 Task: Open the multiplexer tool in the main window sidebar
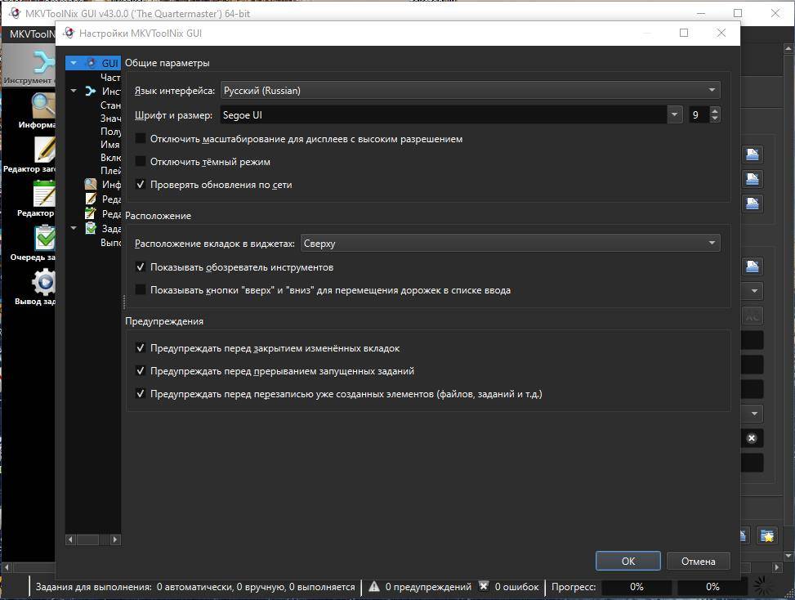coord(29,66)
